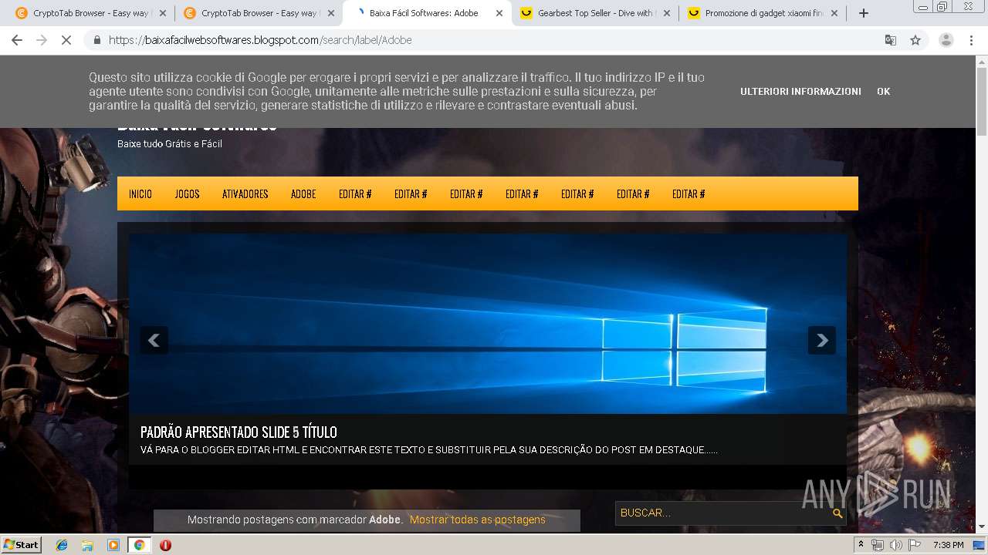The image size is (988, 555).
Task: Close the first CryptoTab Browser tab
Action: click(x=163, y=13)
